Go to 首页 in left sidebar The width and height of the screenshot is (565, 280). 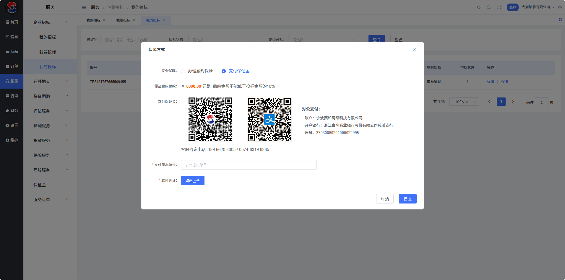click(12, 22)
